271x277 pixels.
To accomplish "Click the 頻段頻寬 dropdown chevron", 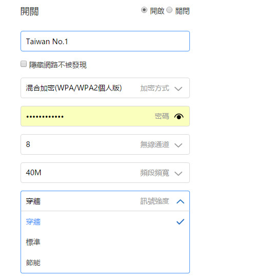I will click(178, 173).
